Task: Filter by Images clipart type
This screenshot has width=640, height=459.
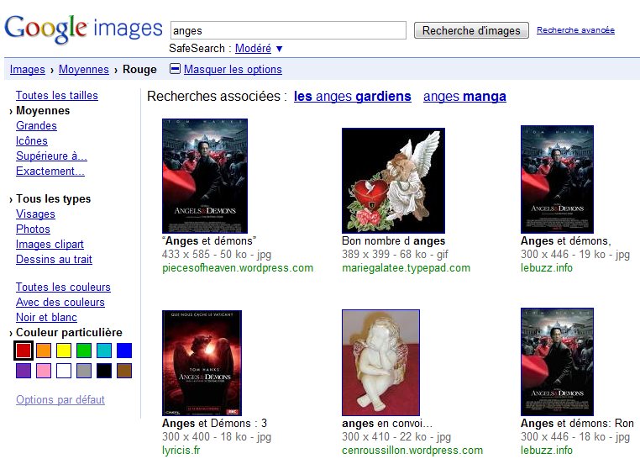Action: click(x=50, y=244)
